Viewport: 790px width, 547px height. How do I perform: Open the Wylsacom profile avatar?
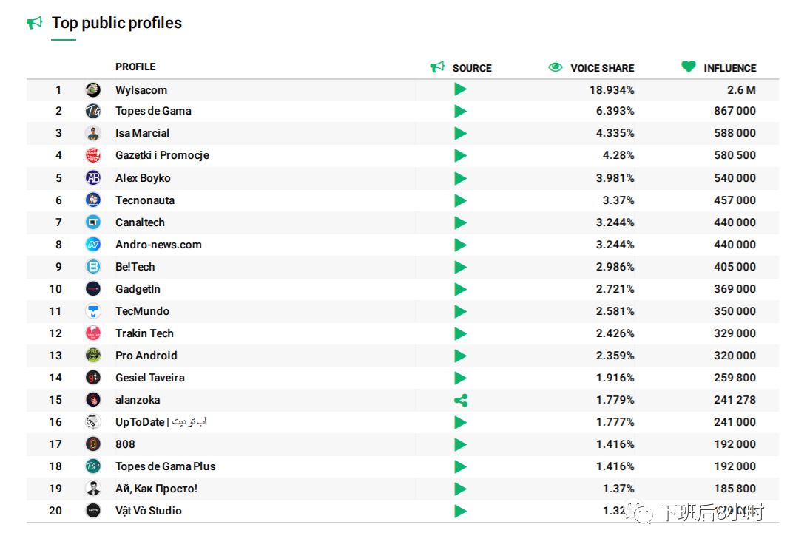tap(93, 89)
